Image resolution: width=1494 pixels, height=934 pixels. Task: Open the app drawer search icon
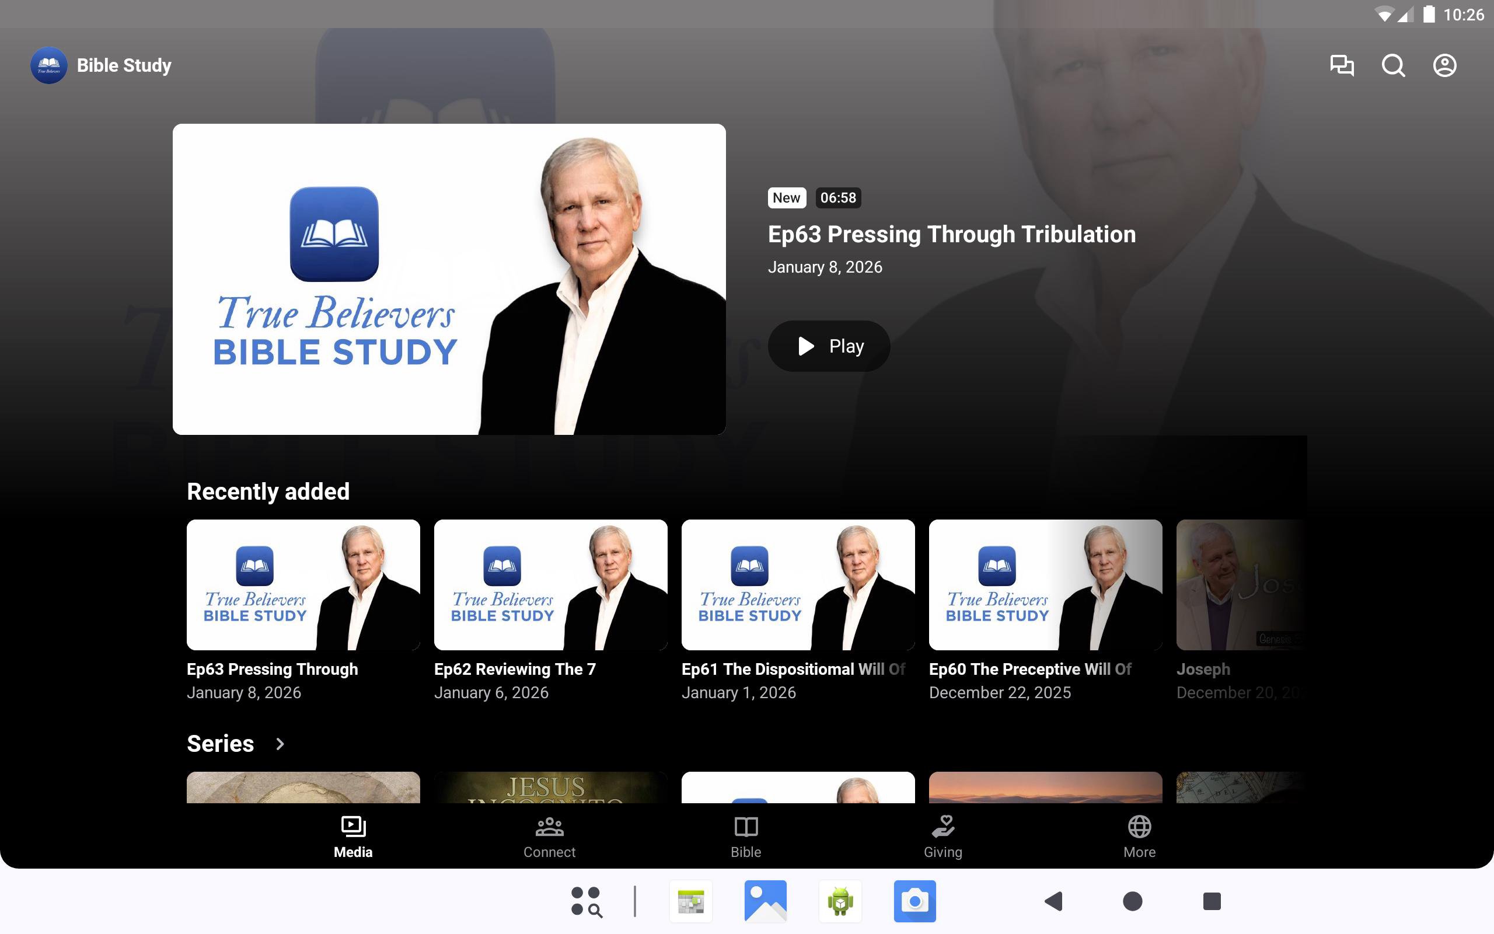click(x=587, y=901)
